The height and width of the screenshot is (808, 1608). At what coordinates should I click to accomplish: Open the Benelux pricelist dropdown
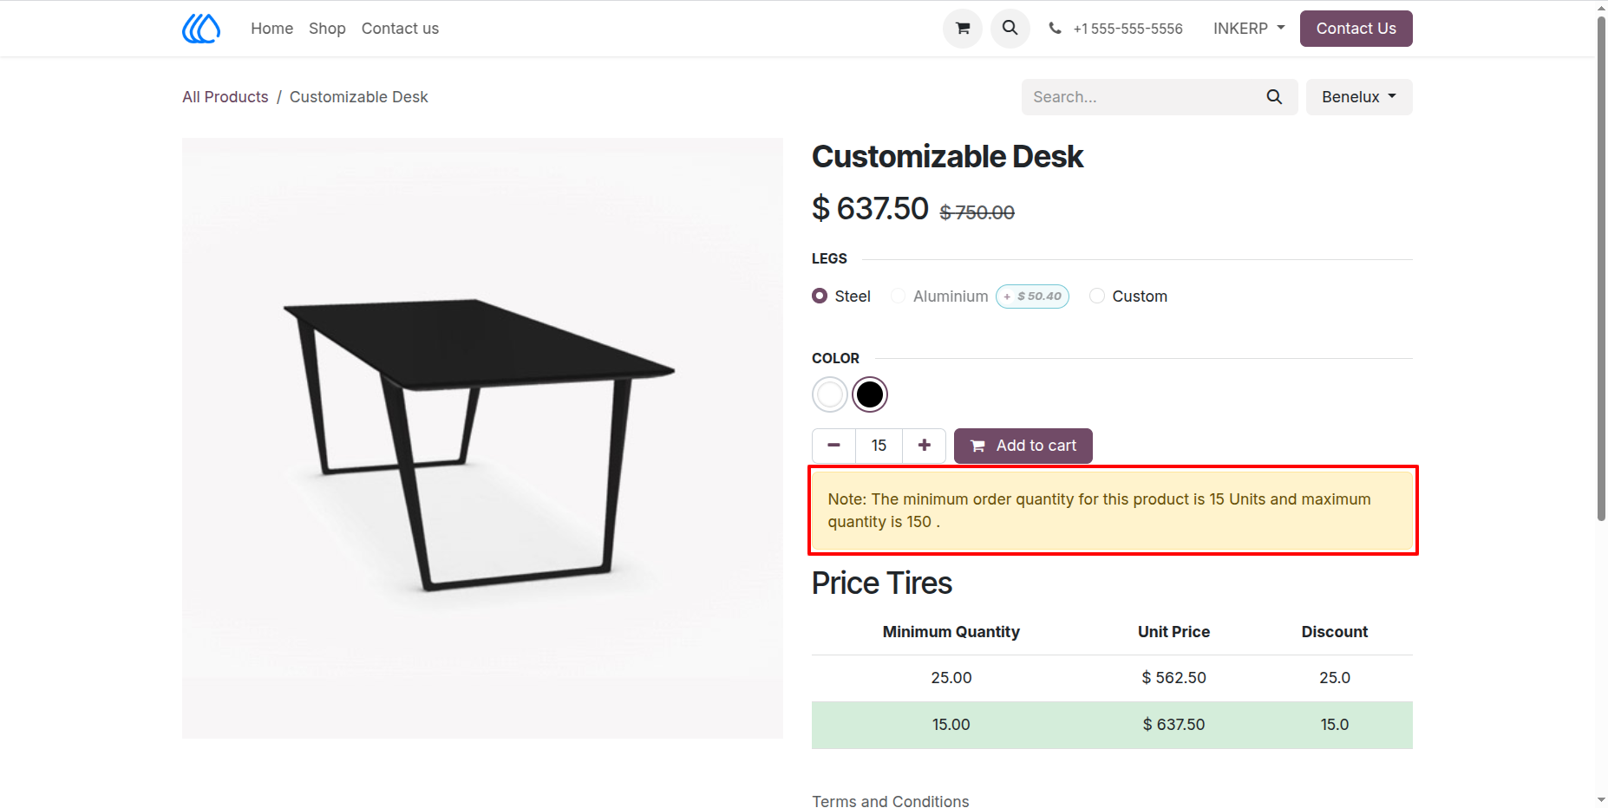click(1359, 97)
